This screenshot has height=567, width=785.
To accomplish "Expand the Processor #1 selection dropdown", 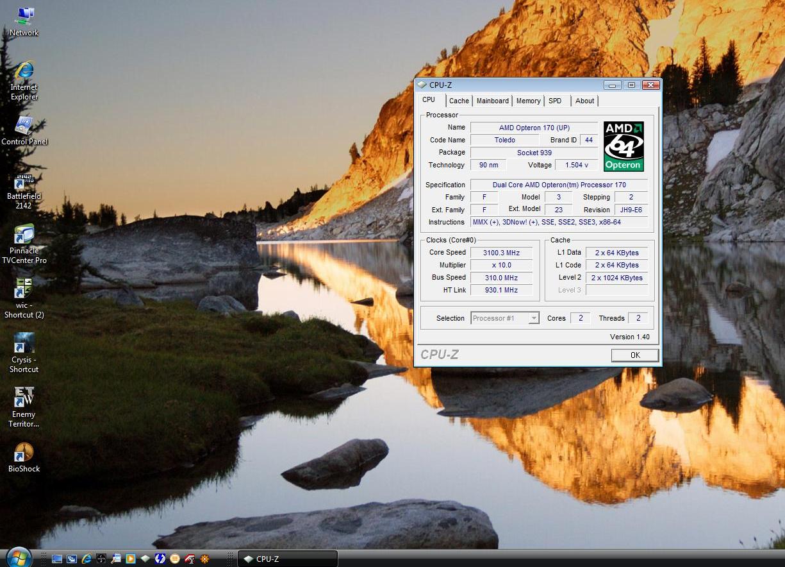I will click(x=534, y=318).
